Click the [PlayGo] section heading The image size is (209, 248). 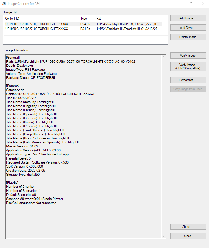12,183
